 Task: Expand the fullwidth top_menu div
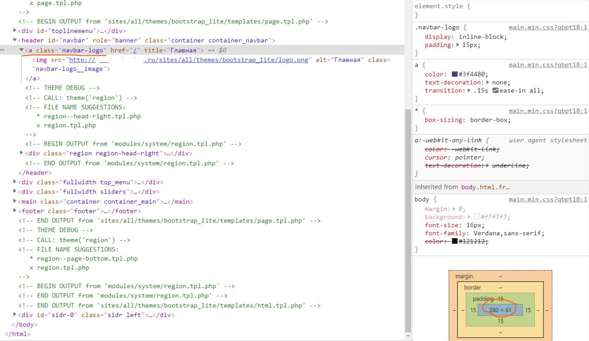(x=16, y=182)
